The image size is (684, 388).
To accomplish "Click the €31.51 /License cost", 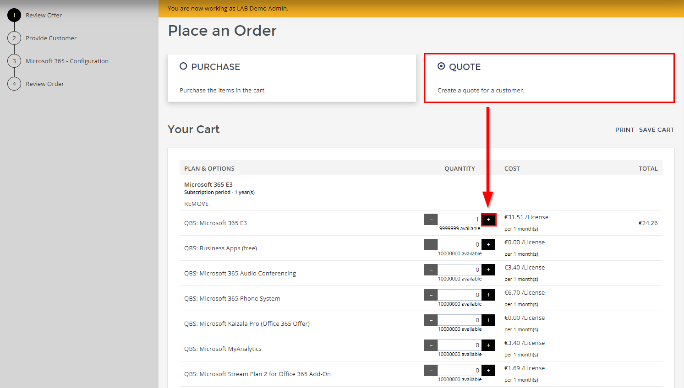I will 526,217.
